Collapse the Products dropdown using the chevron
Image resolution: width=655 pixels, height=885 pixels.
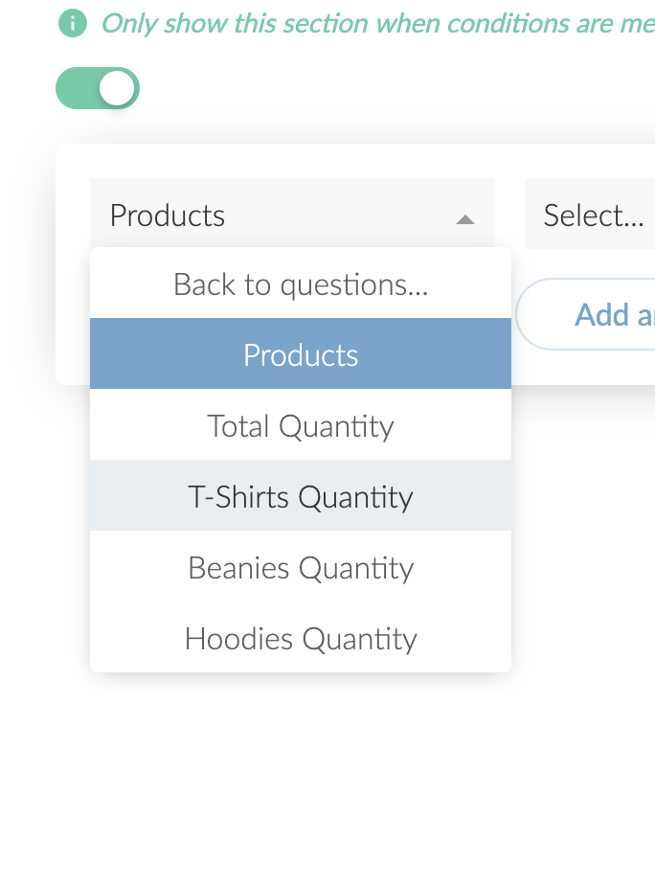pos(465,219)
